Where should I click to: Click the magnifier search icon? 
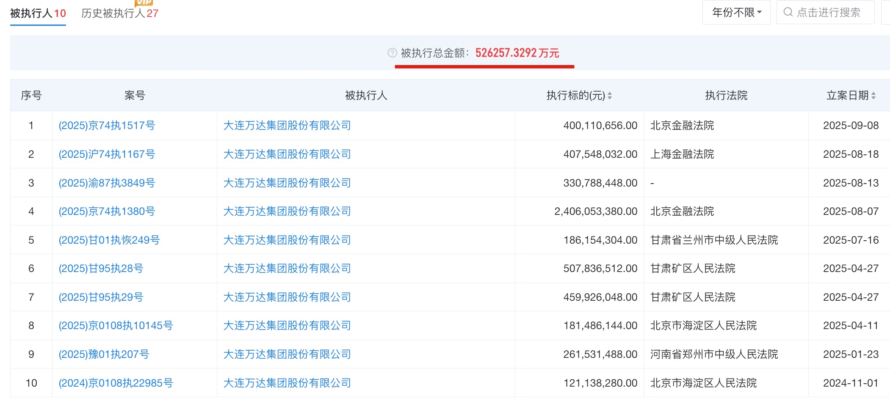(788, 12)
